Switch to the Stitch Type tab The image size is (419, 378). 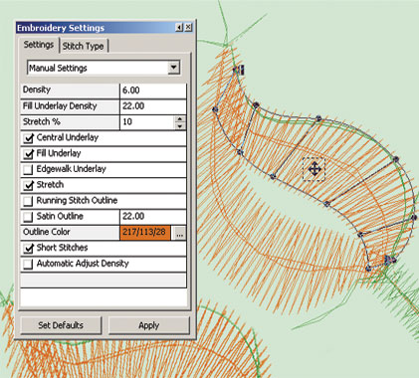click(84, 46)
